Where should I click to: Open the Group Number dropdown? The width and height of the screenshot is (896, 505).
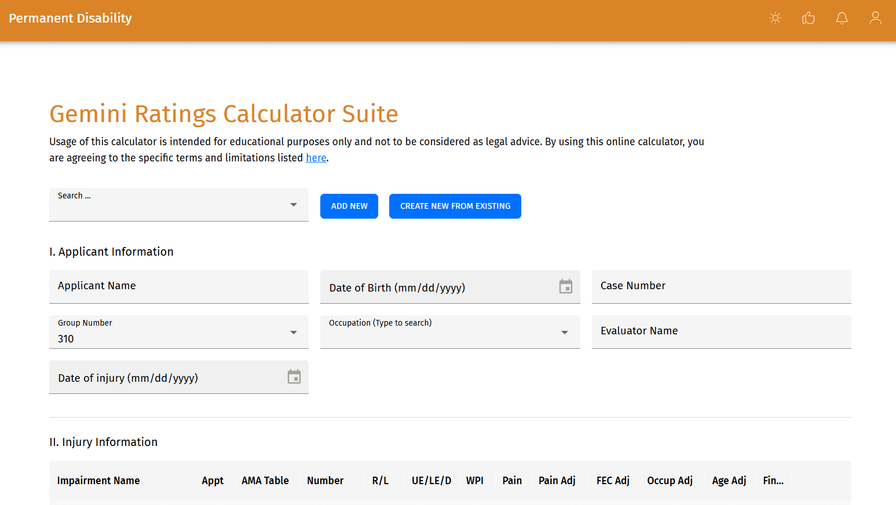pos(179,332)
